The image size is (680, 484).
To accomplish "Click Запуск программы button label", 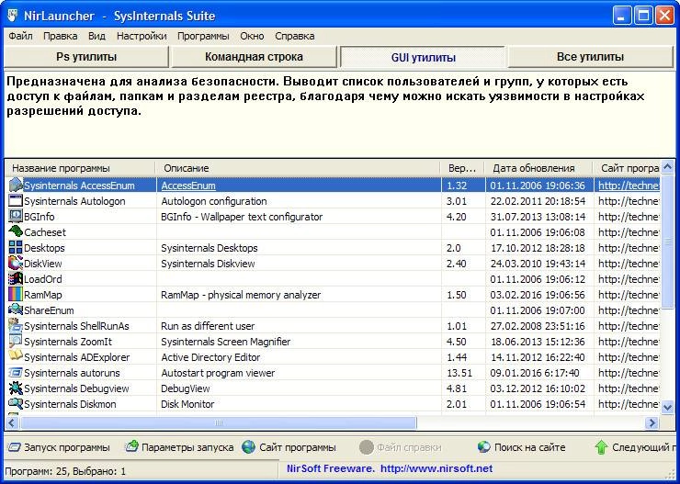I will tap(67, 447).
